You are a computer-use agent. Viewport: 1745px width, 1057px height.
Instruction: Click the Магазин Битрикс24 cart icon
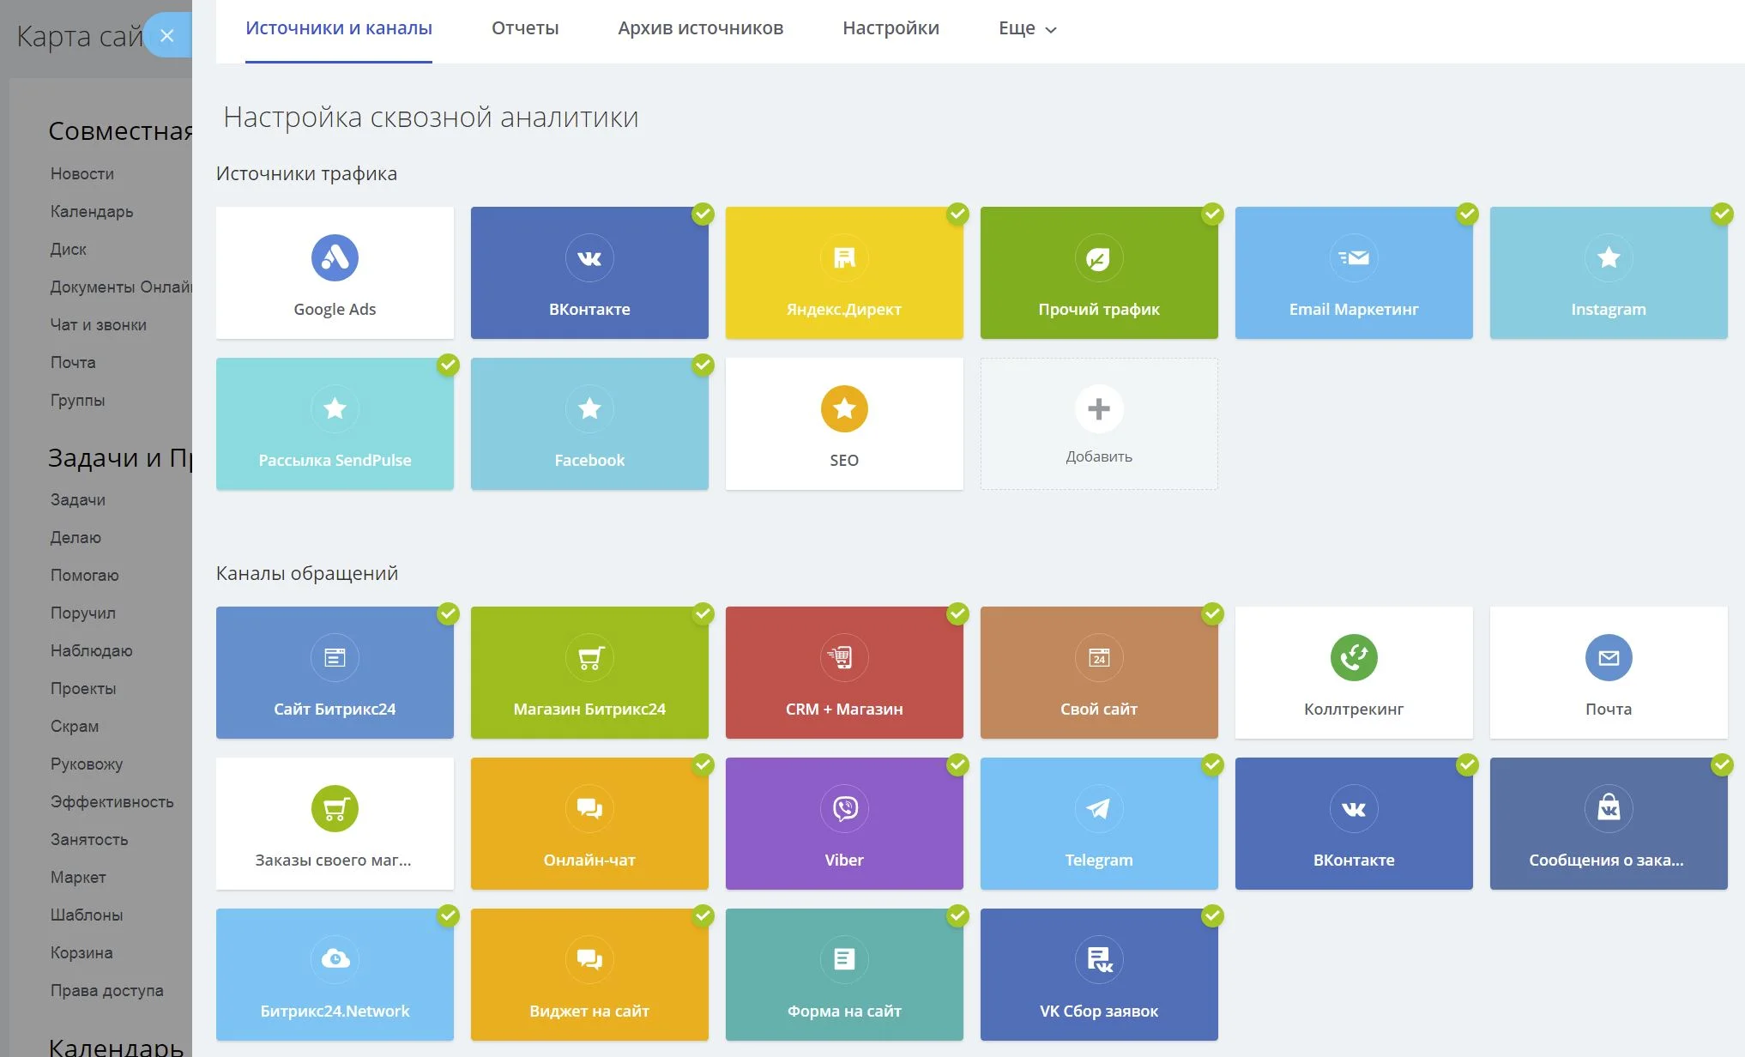(x=589, y=657)
